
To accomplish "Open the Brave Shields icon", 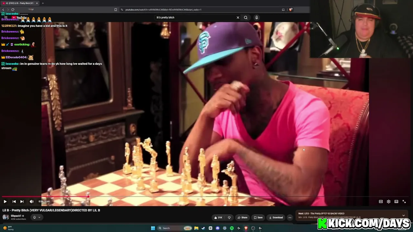I will (290, 10).
